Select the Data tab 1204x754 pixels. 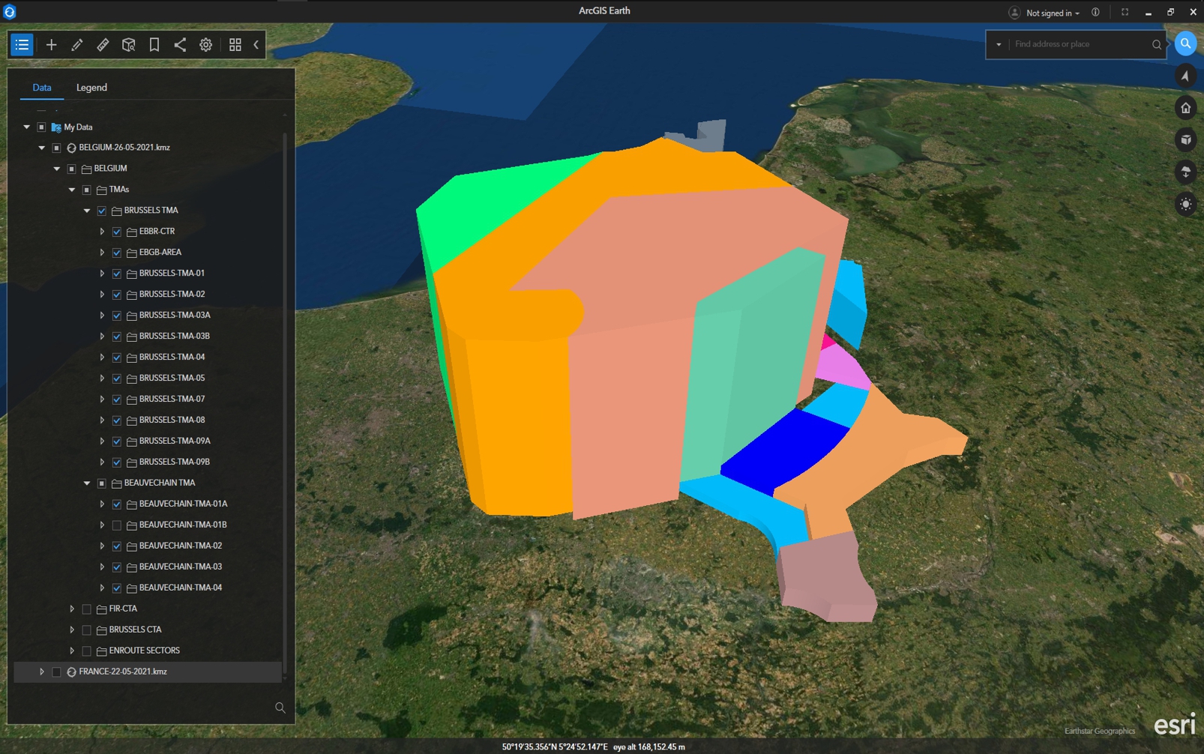pyautogui.click(x=42, y=88)
